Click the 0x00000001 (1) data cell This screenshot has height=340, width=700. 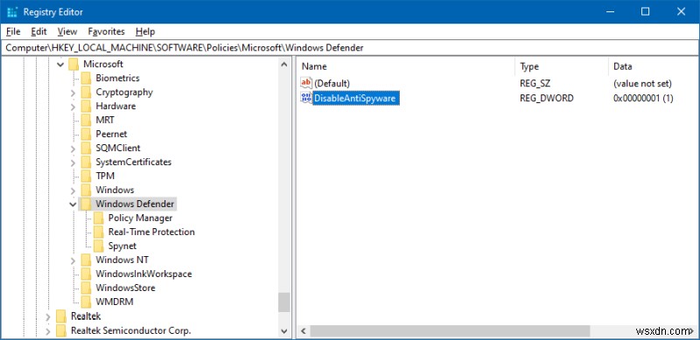coord(643,98)
